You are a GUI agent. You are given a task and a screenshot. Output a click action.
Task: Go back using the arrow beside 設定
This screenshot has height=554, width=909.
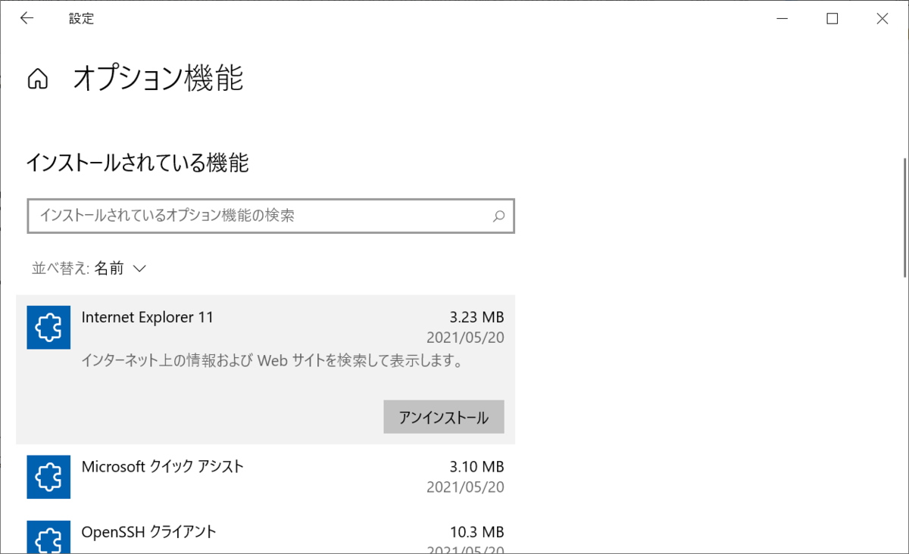[x=27, y=19]
